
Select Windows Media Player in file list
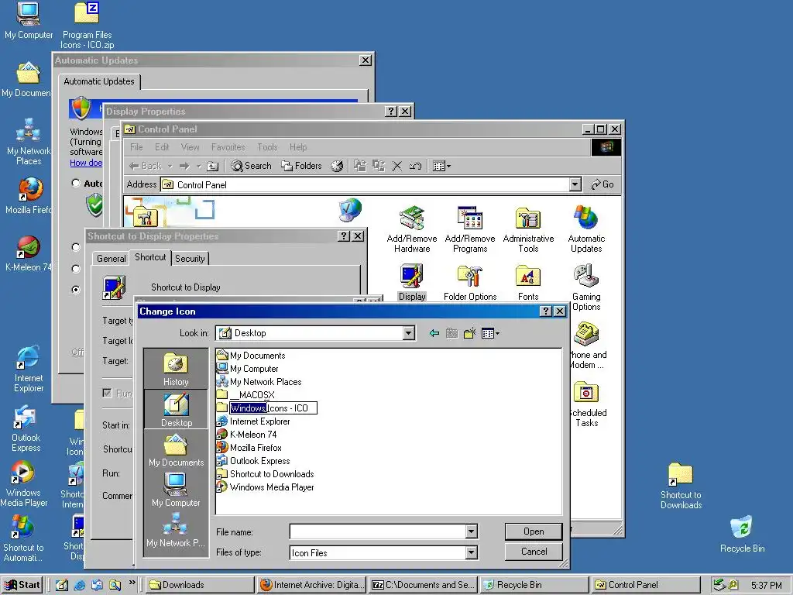[265, 487]
